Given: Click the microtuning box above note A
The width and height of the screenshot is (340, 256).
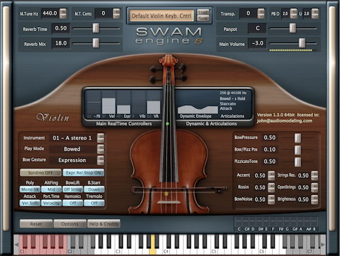Looking at the screenshot, I should point(301,221).
